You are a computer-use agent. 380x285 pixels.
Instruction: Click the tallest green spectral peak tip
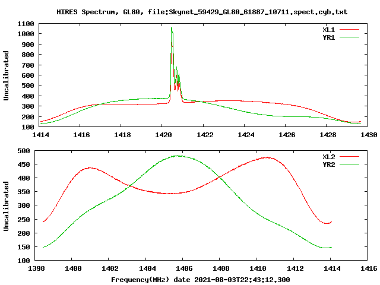tap(172, 28)
